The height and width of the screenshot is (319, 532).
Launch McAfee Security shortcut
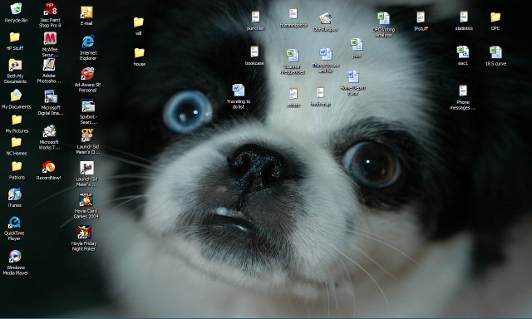(50, 38)
